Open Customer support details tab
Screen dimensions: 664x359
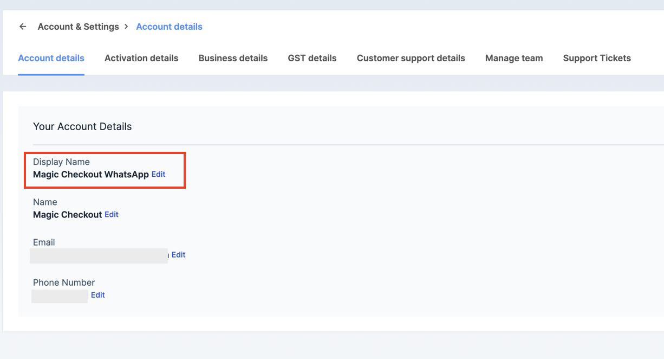click(411, 58)
